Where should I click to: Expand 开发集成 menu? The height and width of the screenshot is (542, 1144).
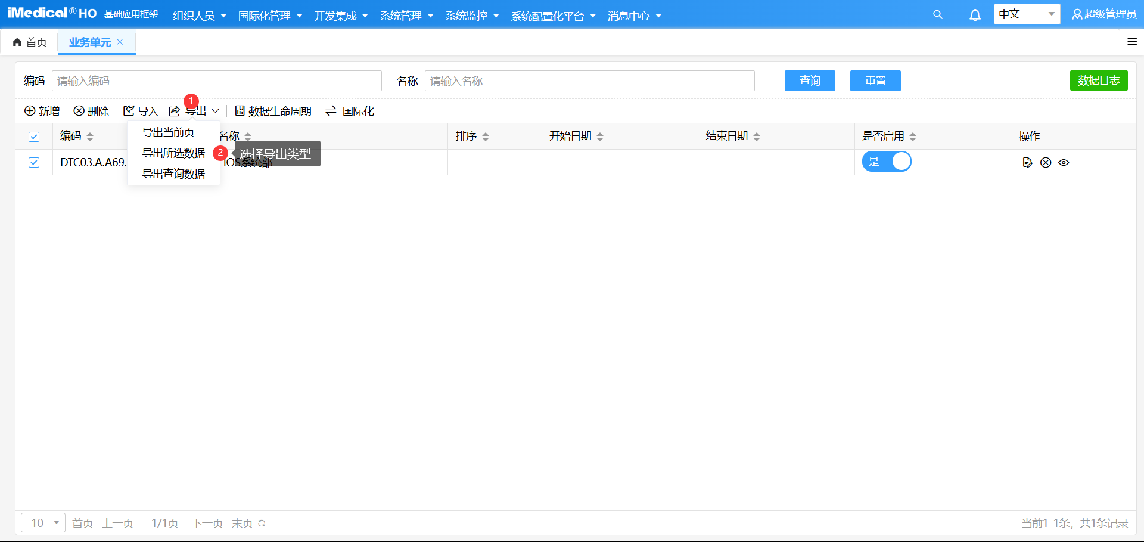pyautogui.click(x=341, y=16)
